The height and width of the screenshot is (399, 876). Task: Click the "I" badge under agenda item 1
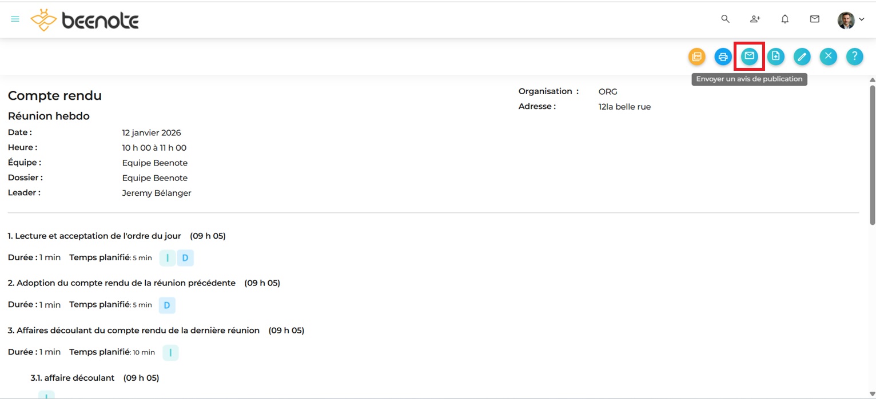point(168,258)
